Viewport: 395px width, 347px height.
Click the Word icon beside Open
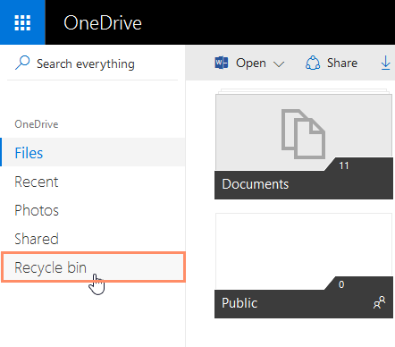point(222,63)
